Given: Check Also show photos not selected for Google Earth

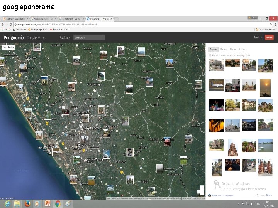Looking at the screenshot, I should click(210, 55).
